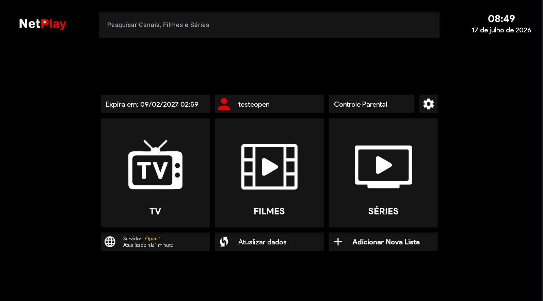Open the settings gear icon

click(x=428, y=104)
